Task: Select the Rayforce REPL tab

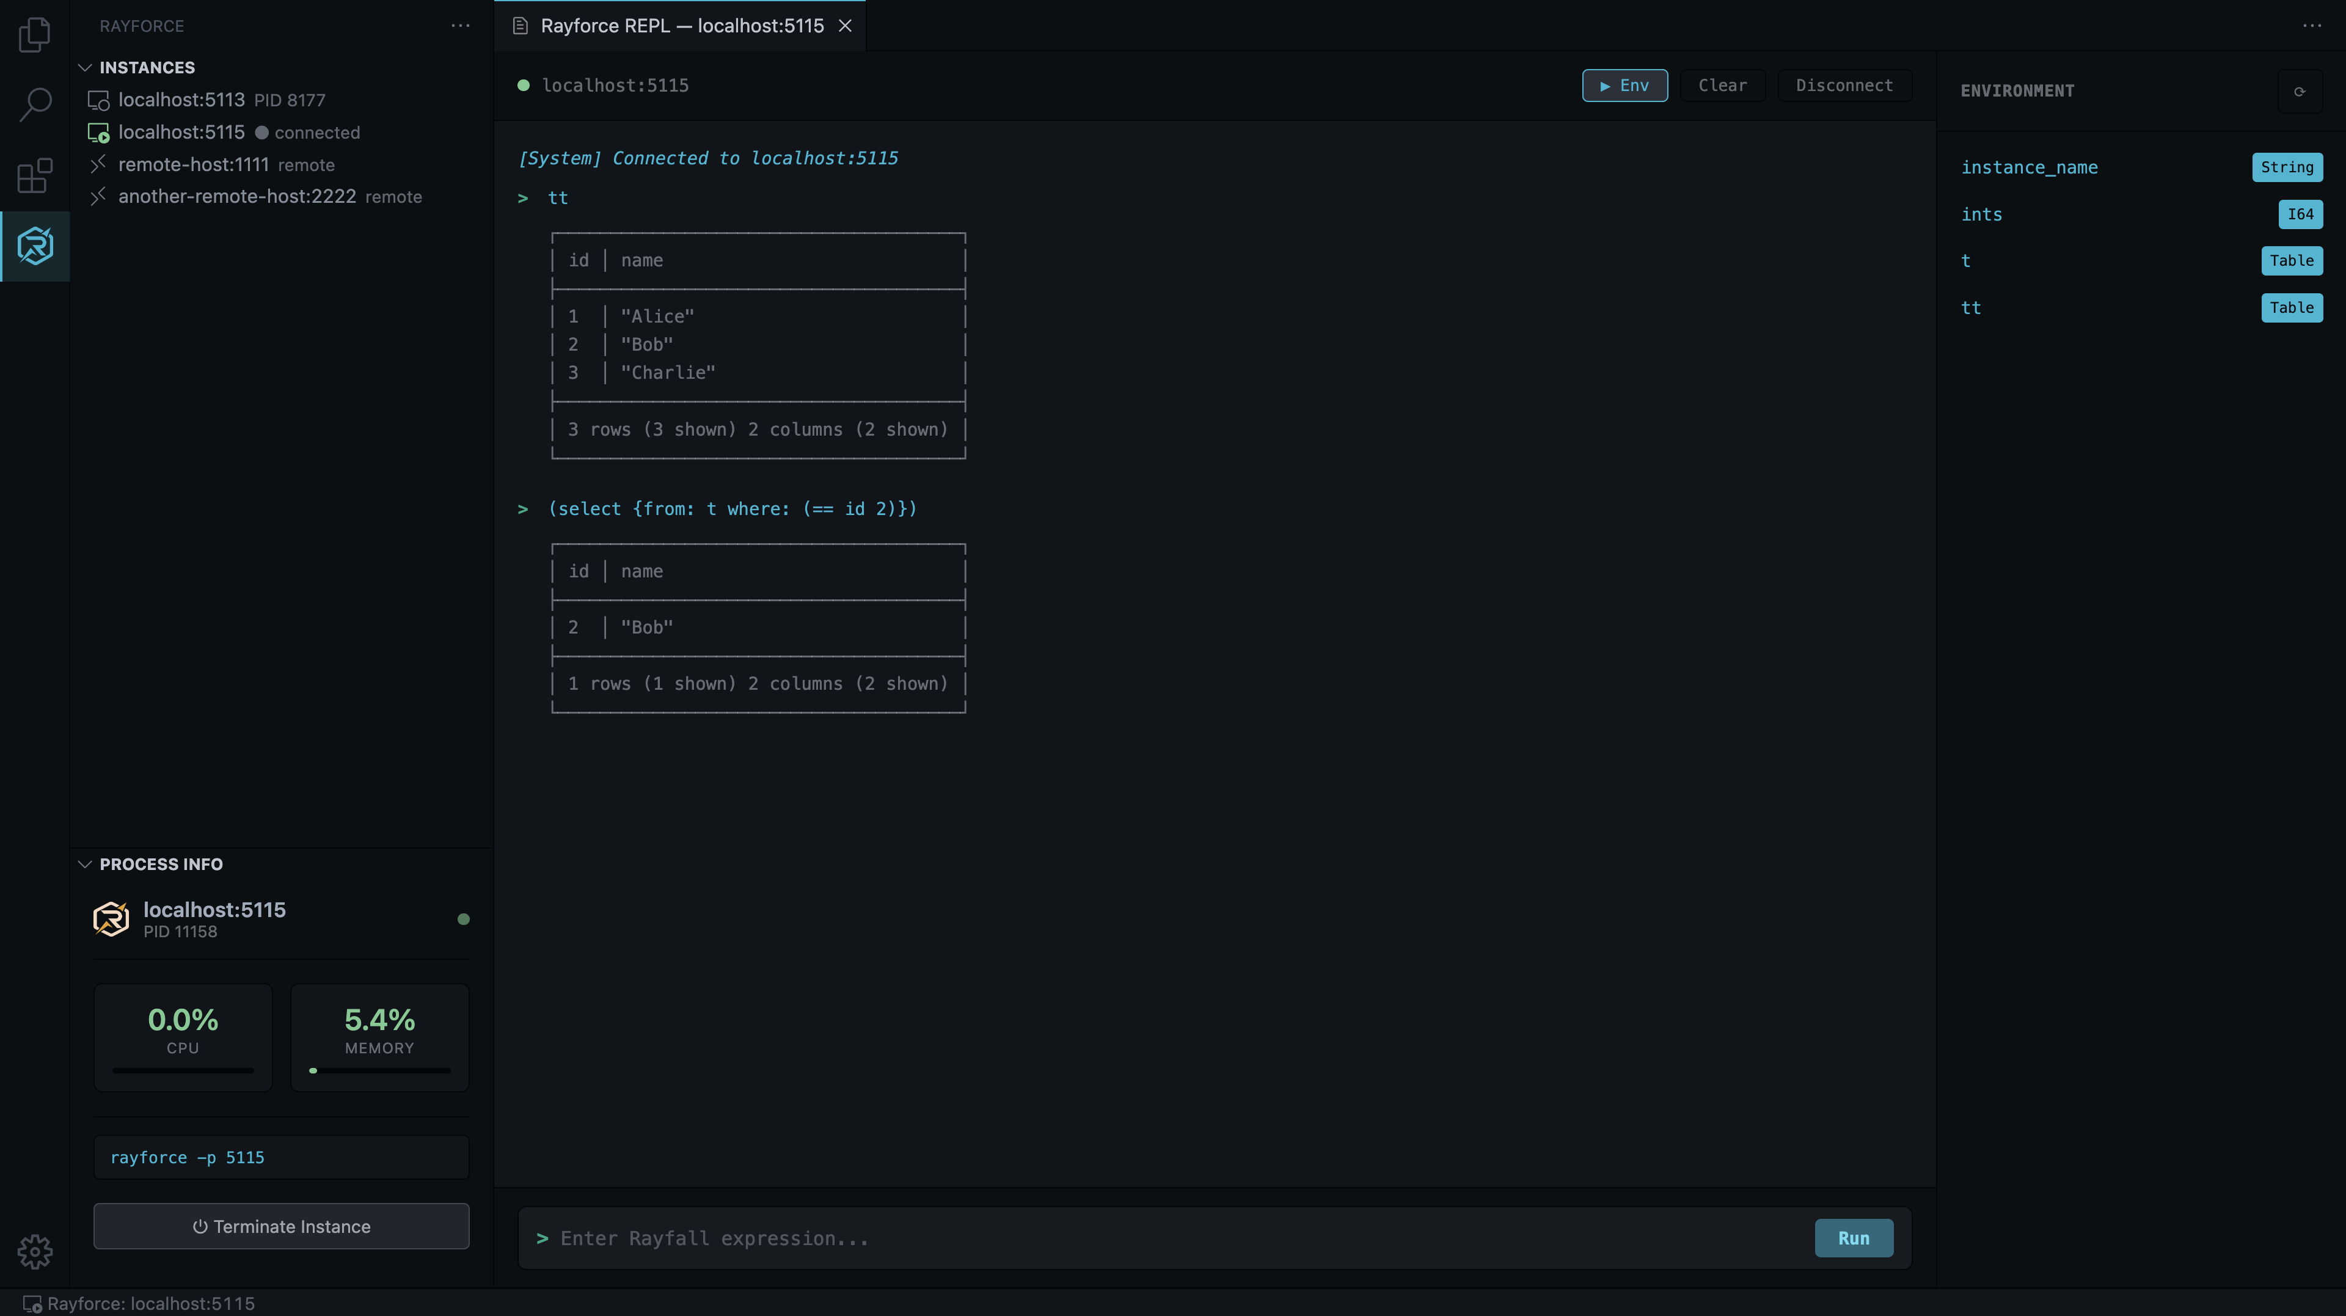Action: pos(679,26)
